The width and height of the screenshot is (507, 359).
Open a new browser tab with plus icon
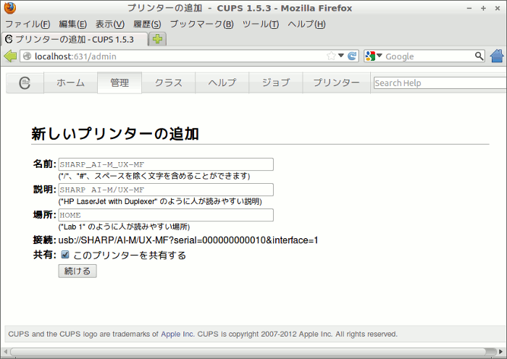click(x=157, y=39)
